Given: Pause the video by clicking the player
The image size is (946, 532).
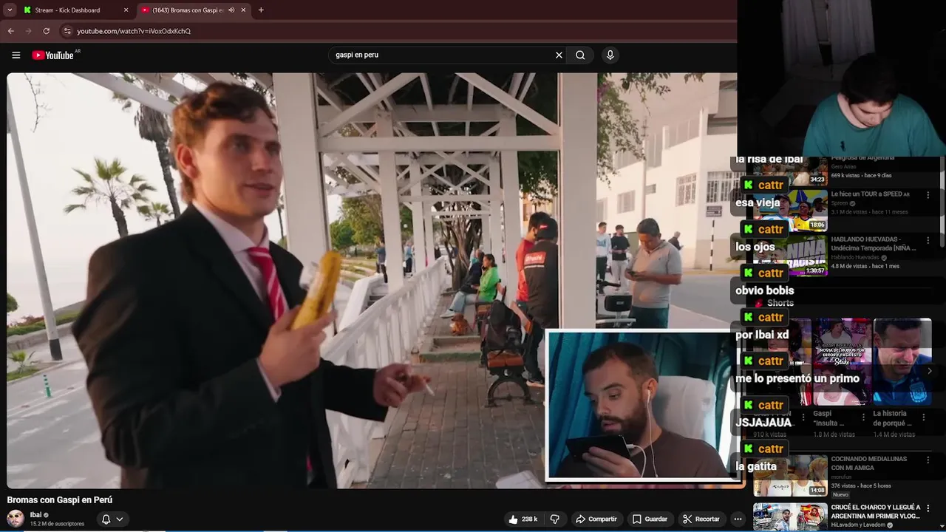Looking at the screenshot, I should point(372,281).
